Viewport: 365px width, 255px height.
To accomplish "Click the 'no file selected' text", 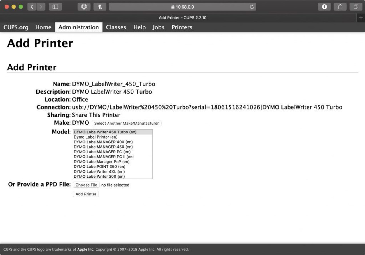I will tap(115, 185).
